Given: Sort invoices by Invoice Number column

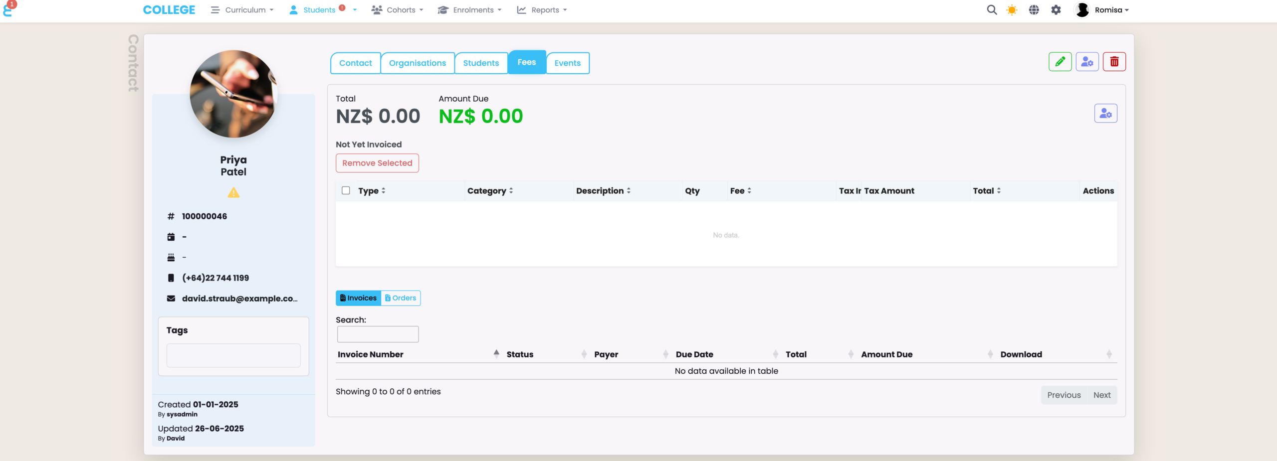Looking at the screenshot, I should pyautogui.click(x=370, y=354).
